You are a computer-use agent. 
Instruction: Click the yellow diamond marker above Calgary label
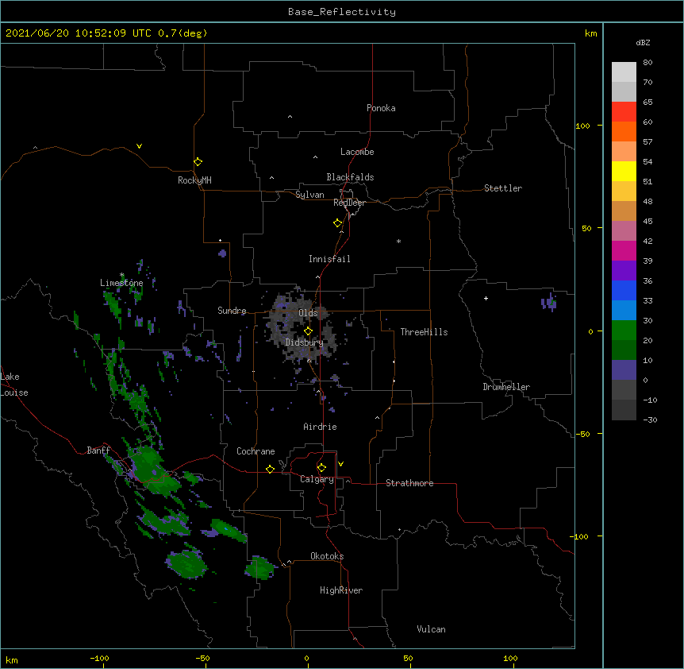pyautogui.click(x=321, y=468)
